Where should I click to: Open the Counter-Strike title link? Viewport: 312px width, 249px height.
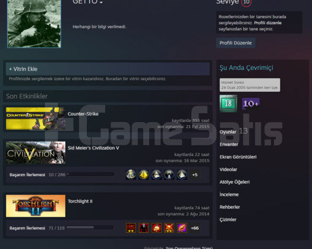[x=83, y=114]
